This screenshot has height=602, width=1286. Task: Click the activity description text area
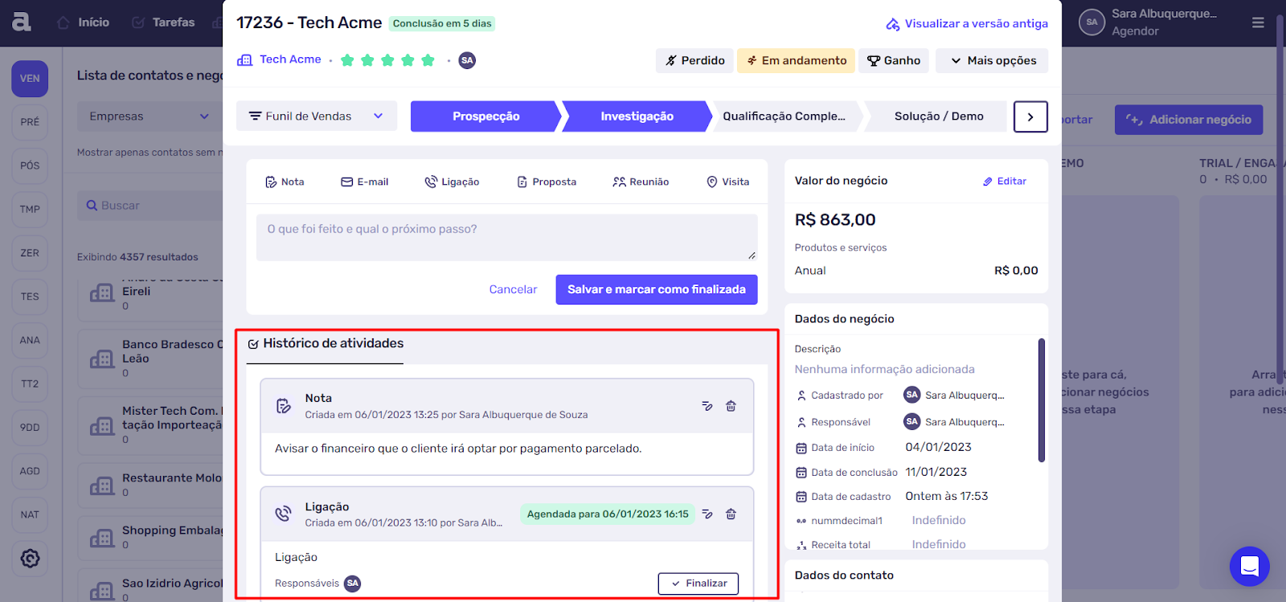[506, 237]
